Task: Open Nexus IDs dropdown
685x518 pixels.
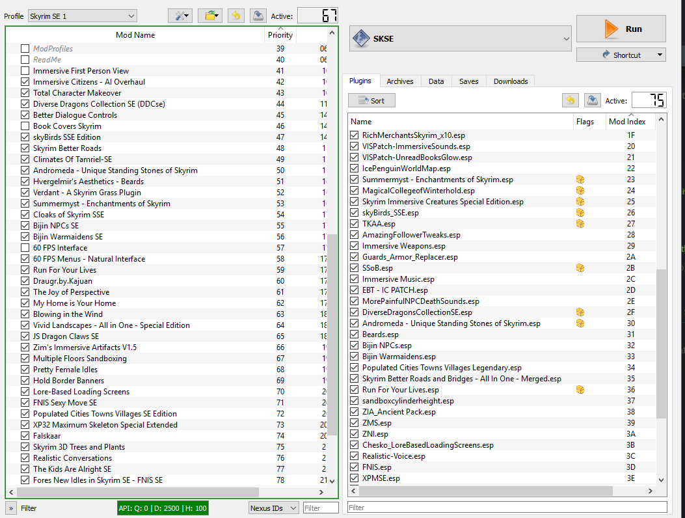Action: pyautogui.click(x=273, y=508)
